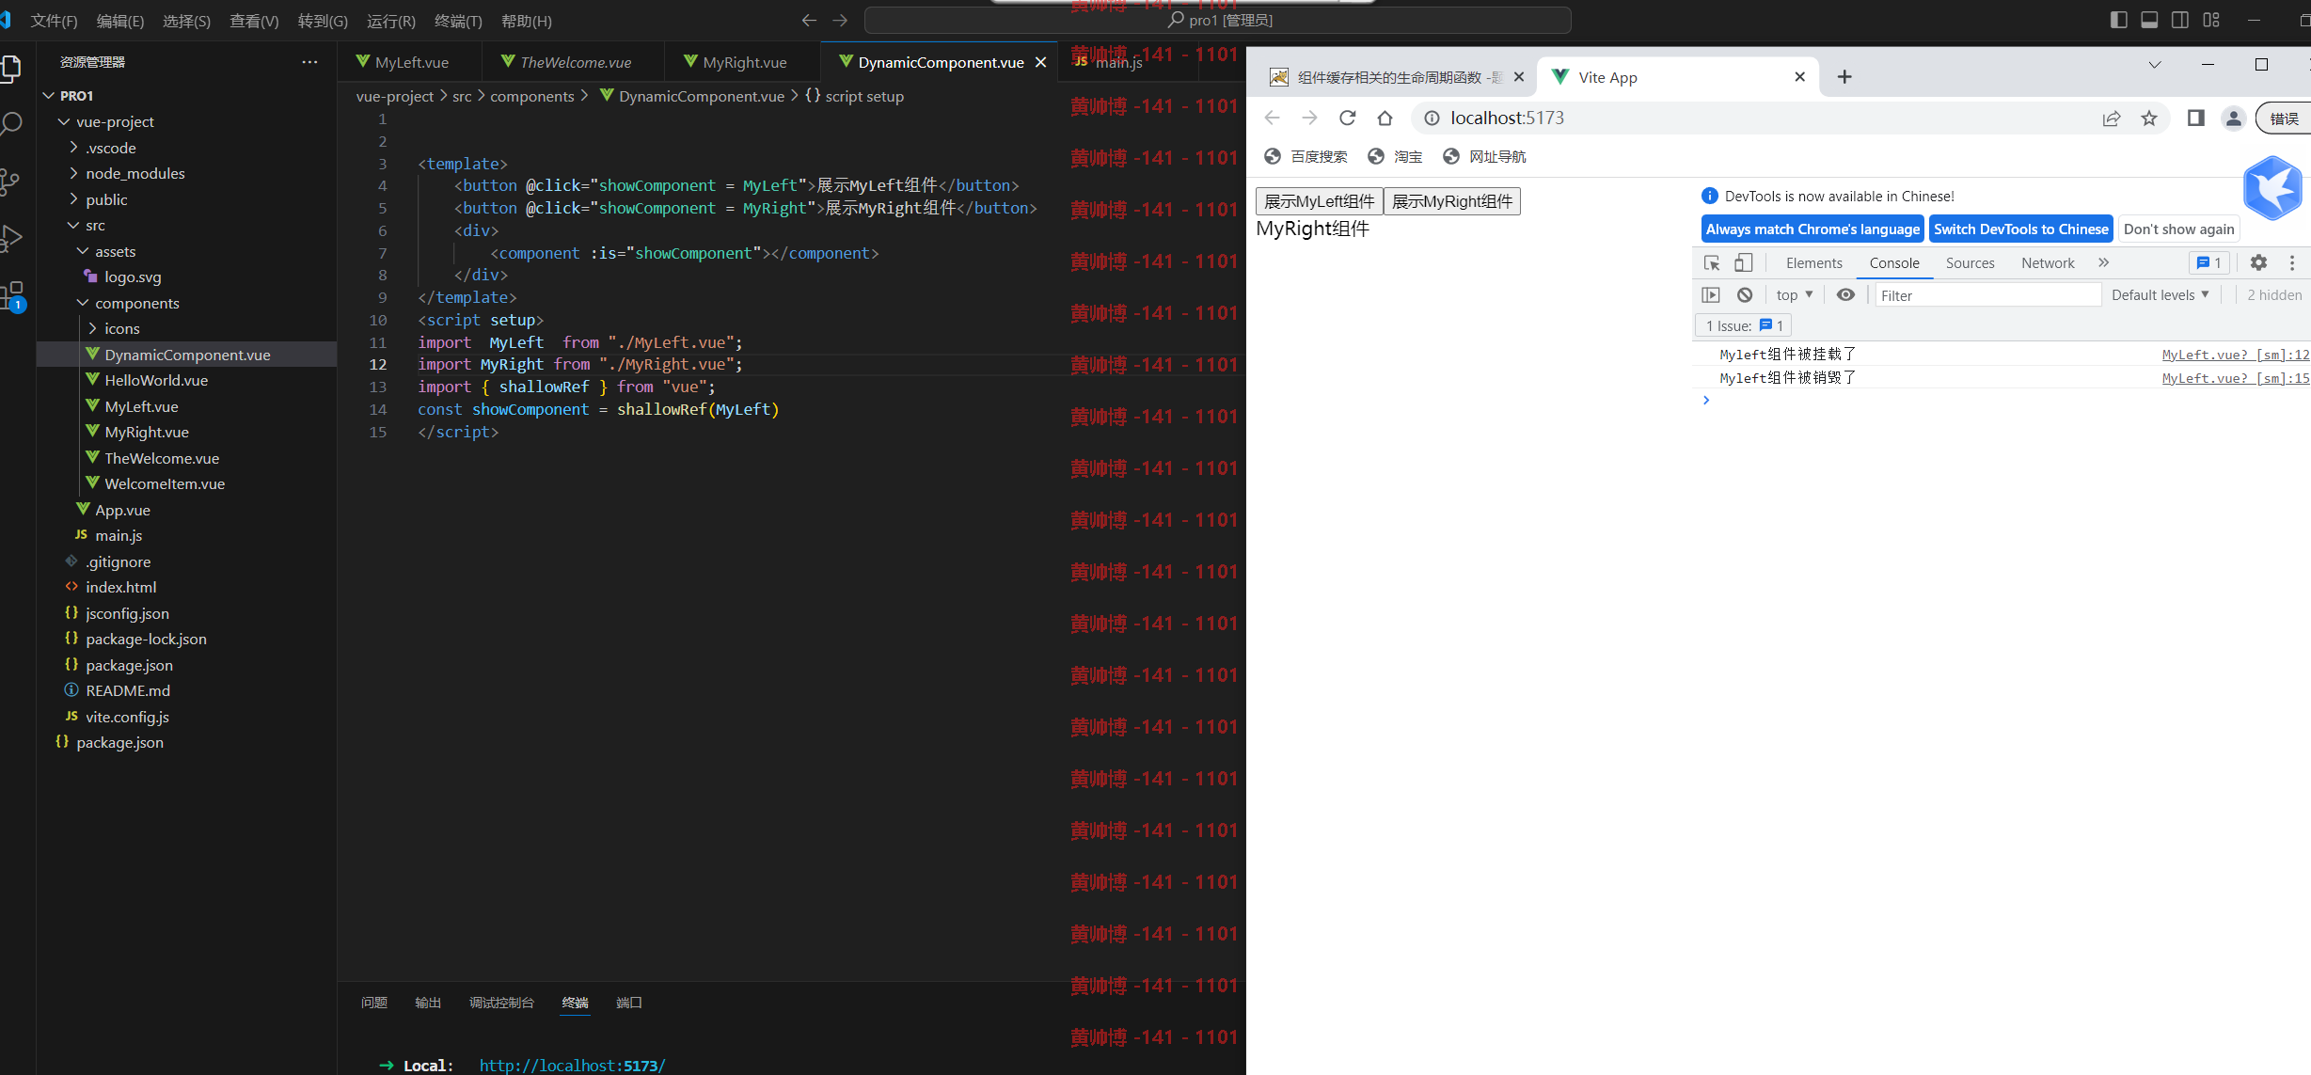Viewport: 2311px width, 1075px height.
Task: Toggle secondary sidebar layout icon
Action: point(2180,20)
